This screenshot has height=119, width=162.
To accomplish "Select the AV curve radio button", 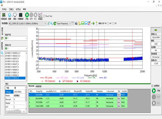I will (x=109, y=23).
